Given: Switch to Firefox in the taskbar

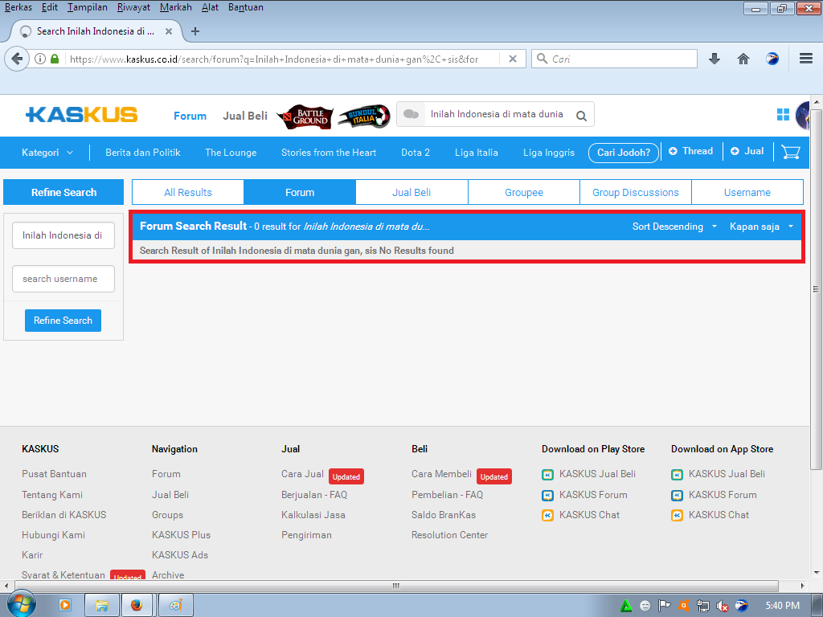Looking at the screenshot, I should tap(137, 606).
